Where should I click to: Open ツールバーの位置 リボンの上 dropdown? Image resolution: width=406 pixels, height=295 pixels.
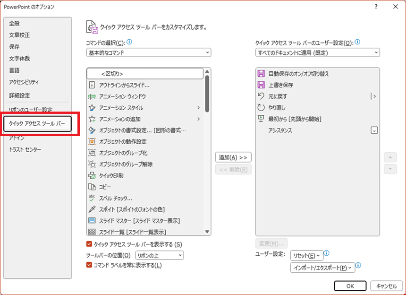(x=159, y=255)
